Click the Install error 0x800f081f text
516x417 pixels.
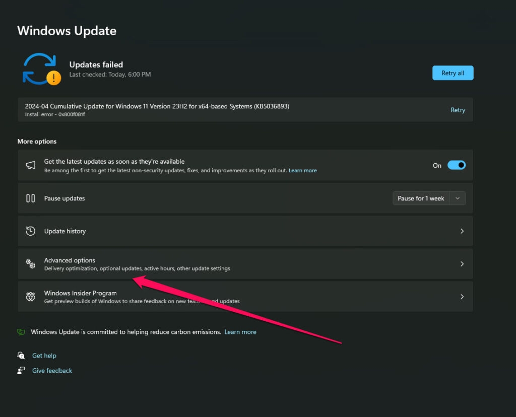pos(55,114)
